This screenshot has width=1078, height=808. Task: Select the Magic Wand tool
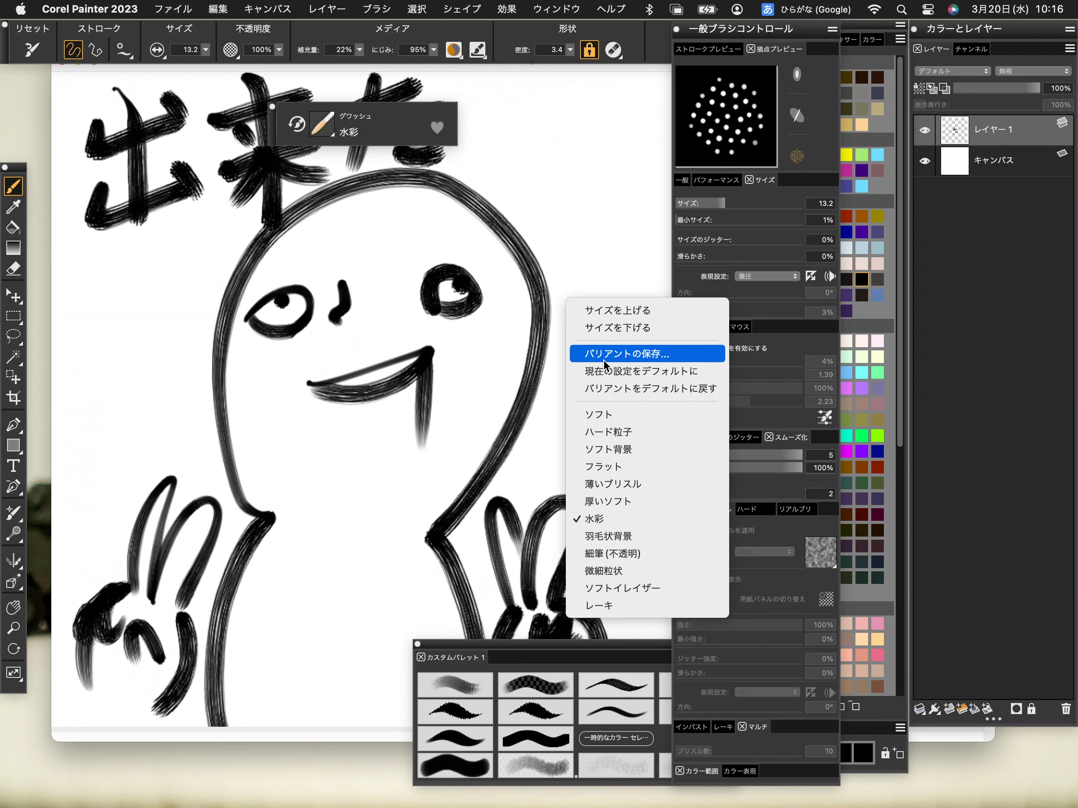tap(13, 357)
